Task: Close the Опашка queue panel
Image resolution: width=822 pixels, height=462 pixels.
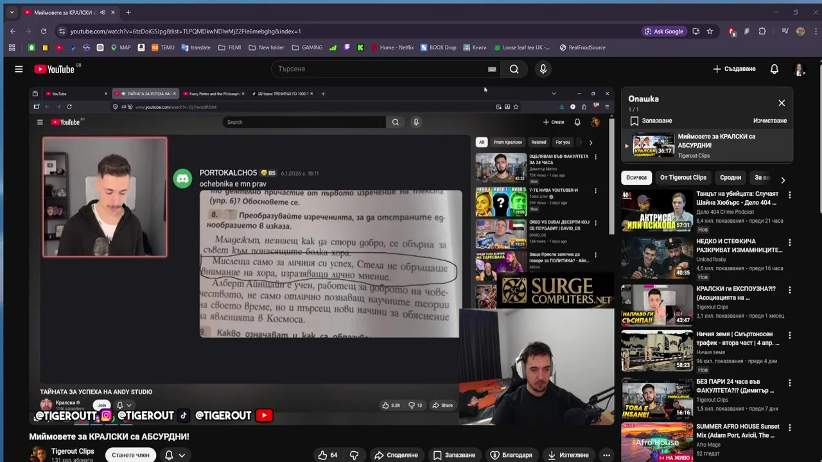Action: [782, 103]
